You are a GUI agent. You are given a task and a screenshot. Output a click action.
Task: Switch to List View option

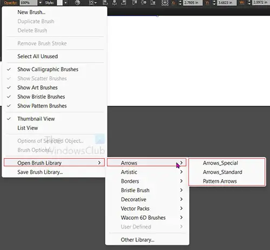pyautogui.click(x=55, y=128)
